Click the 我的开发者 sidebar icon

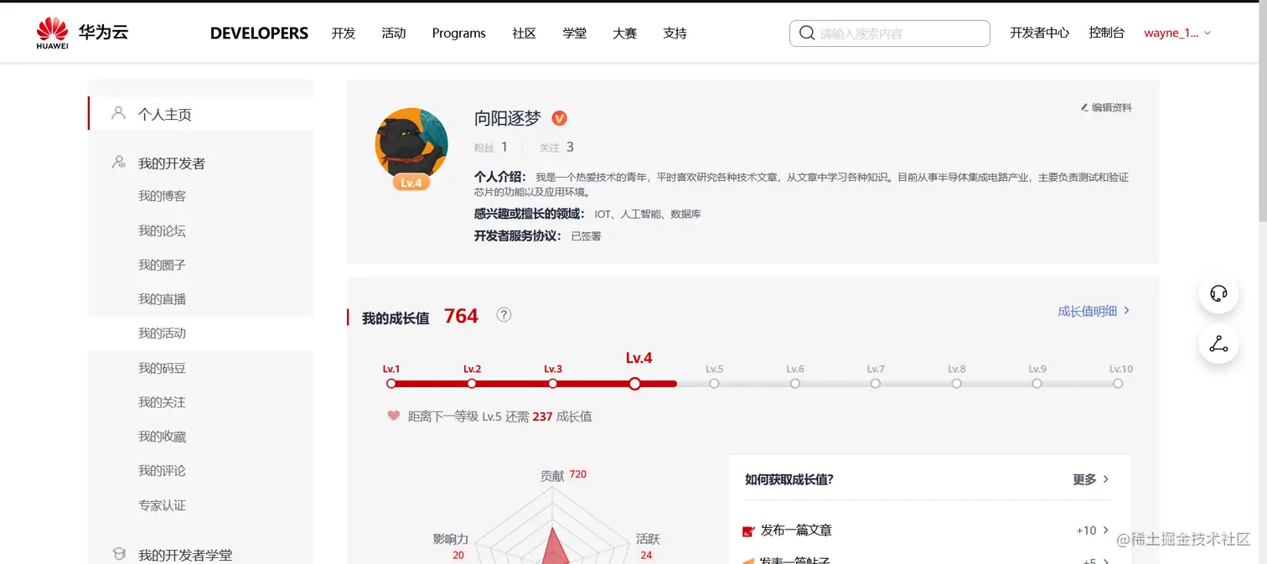(119, 163)
